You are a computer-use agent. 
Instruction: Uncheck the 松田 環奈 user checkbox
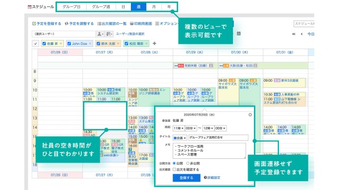(126, 43)
